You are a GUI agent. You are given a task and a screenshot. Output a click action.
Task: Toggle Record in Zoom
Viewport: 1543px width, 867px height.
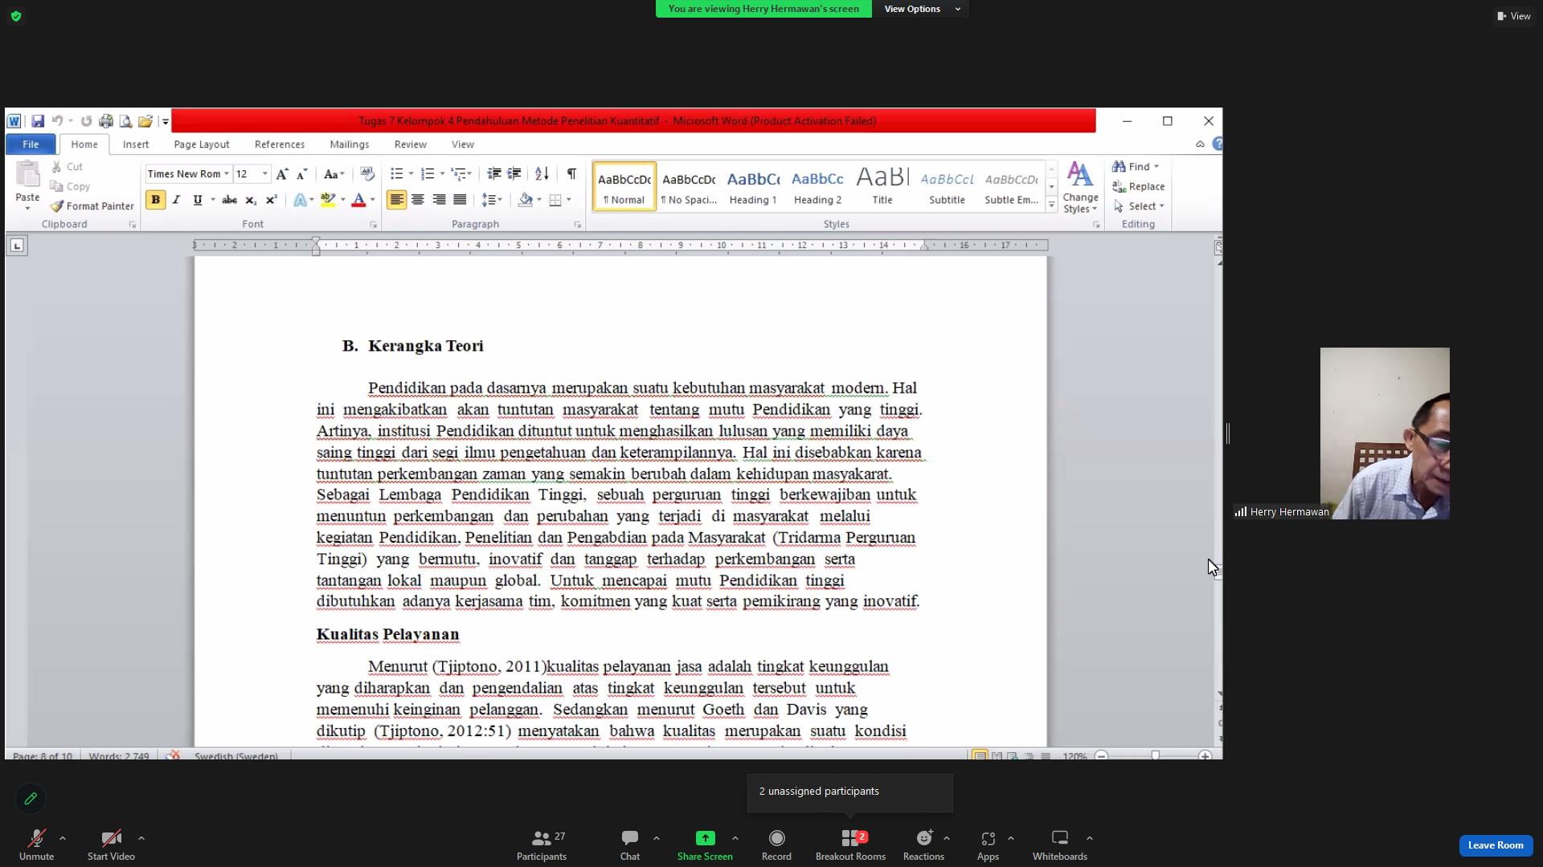coord(776,845)
